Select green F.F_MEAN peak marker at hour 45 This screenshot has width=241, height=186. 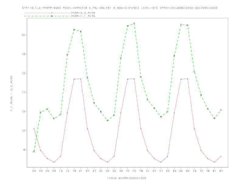tap(134, 23)
